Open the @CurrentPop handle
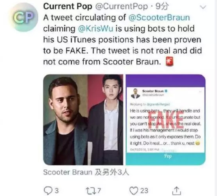Viewport: 217px width, 196px height. click(x=122, y=7)
